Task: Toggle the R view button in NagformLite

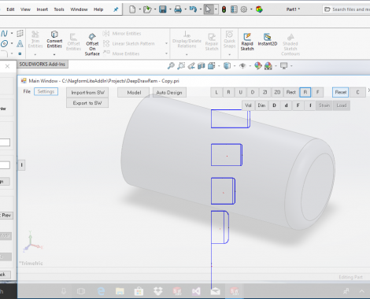Action: point(305,92)
